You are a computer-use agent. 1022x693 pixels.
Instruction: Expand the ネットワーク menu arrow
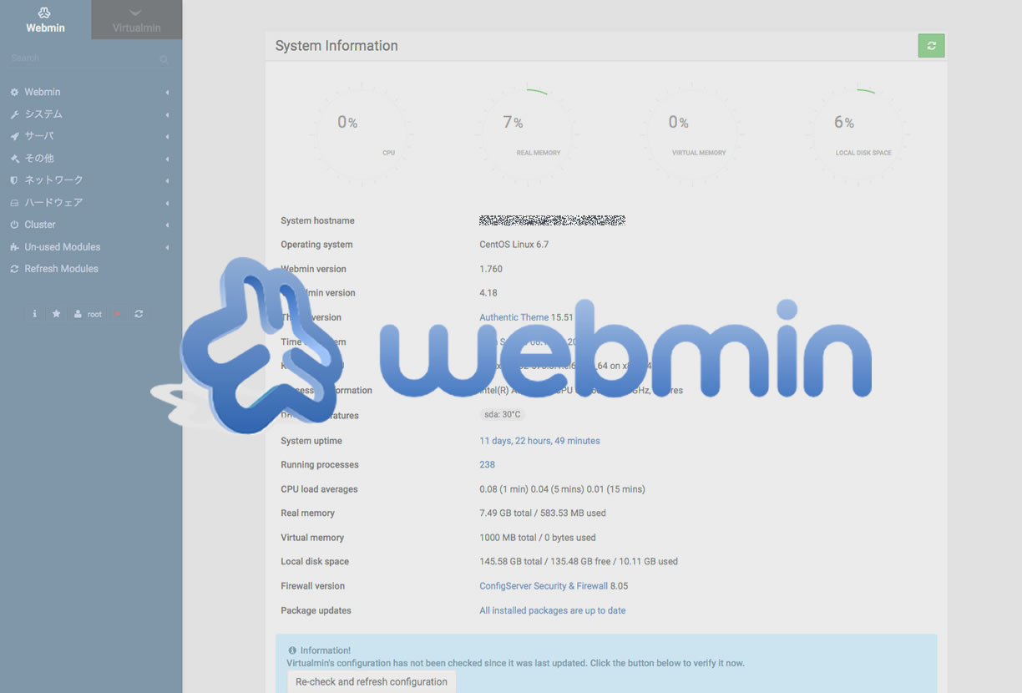coord(167,180)
